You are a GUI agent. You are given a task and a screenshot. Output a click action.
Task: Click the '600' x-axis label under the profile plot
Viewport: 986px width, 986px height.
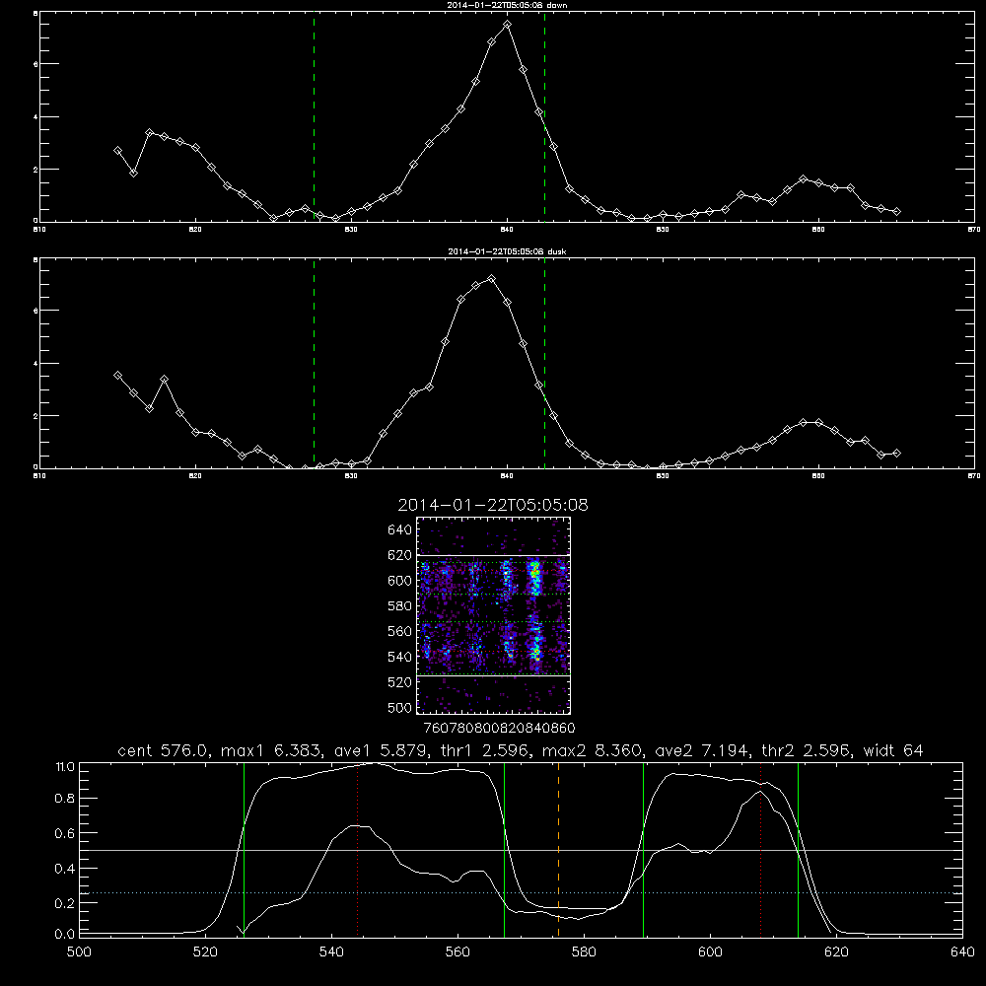pyautogui.click(x=710, y=952)
